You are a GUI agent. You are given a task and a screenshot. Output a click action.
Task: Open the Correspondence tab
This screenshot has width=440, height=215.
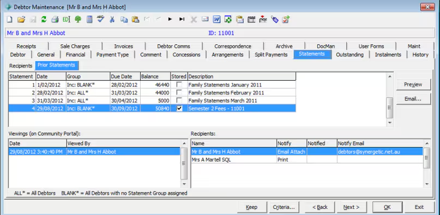[233, 46]
